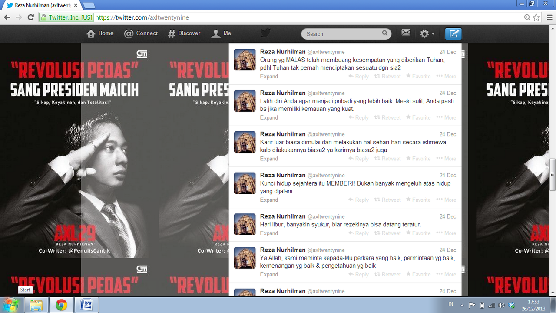Open Windows Explorer from the taskbar
The height and width of the screenshot is (313, 556).
click(x=36, y=305)
